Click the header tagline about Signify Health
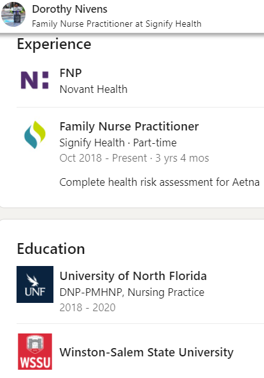This screenshot has width=264, height=378. coord(116,24)
